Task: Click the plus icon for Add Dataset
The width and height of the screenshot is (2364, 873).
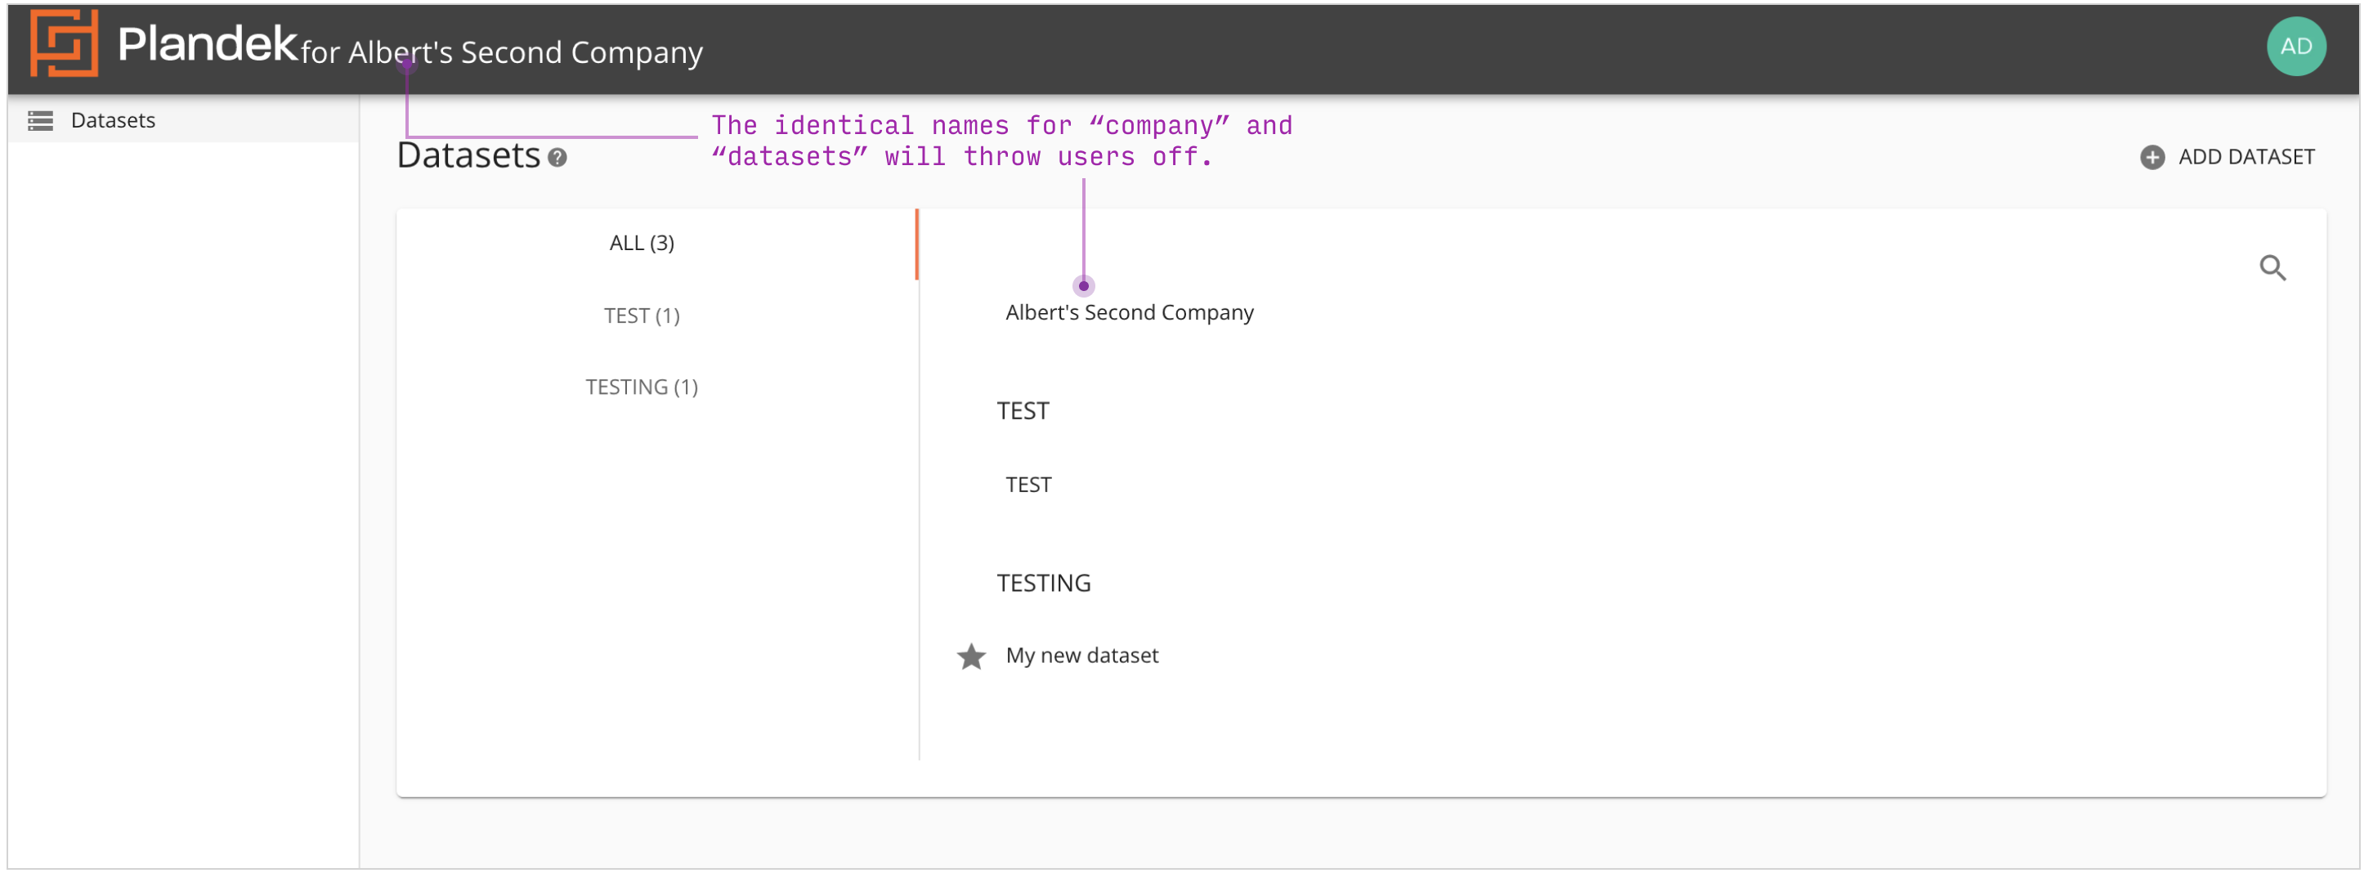Action: point(2151,158)
